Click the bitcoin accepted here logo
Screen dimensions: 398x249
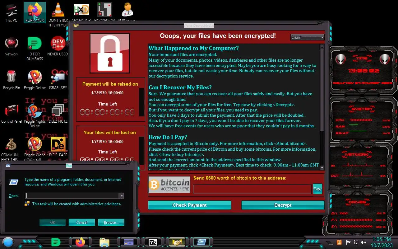pyautogui.click(x=169, y=185)
